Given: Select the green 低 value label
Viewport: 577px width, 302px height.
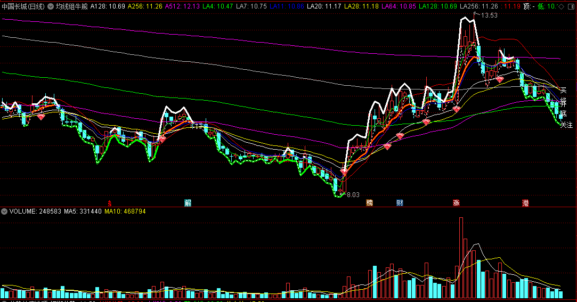Looking at the screenshot, I should click(x=548, y=6).
